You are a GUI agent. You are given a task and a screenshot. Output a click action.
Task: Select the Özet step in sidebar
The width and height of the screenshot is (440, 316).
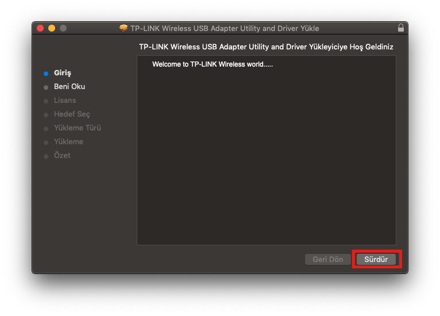(x=62, y=156)
